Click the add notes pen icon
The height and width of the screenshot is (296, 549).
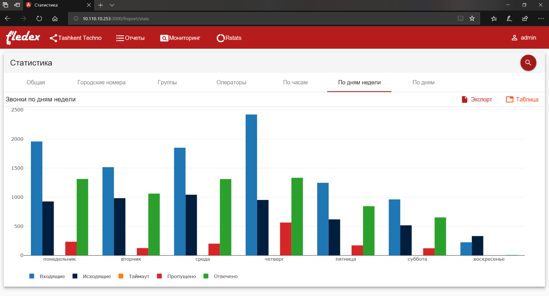click(510, 19)
